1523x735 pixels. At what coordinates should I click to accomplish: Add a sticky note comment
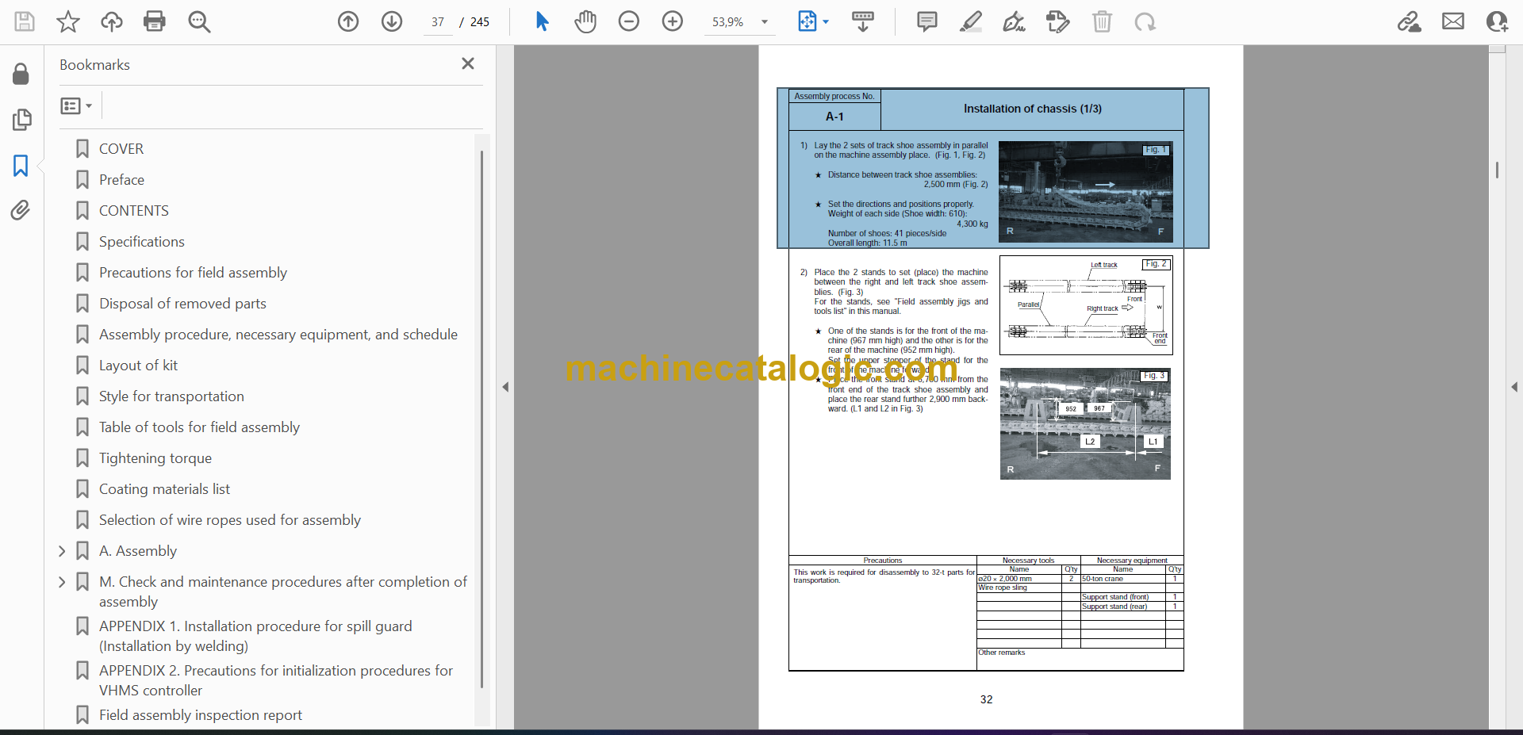tap(926, 21)
